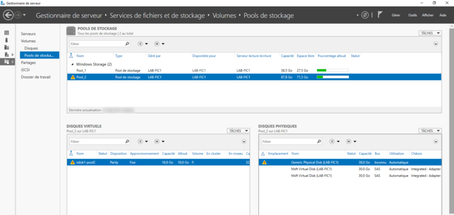The width and height of the screenshot is (454, 215).
Task: Open Dossier de travail in side navigation
Action: pos(35,77)
